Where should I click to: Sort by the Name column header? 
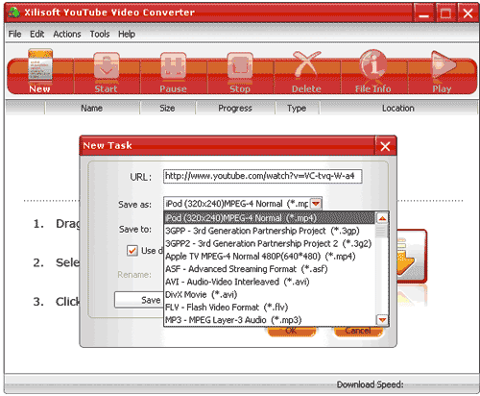click(92, 109)
